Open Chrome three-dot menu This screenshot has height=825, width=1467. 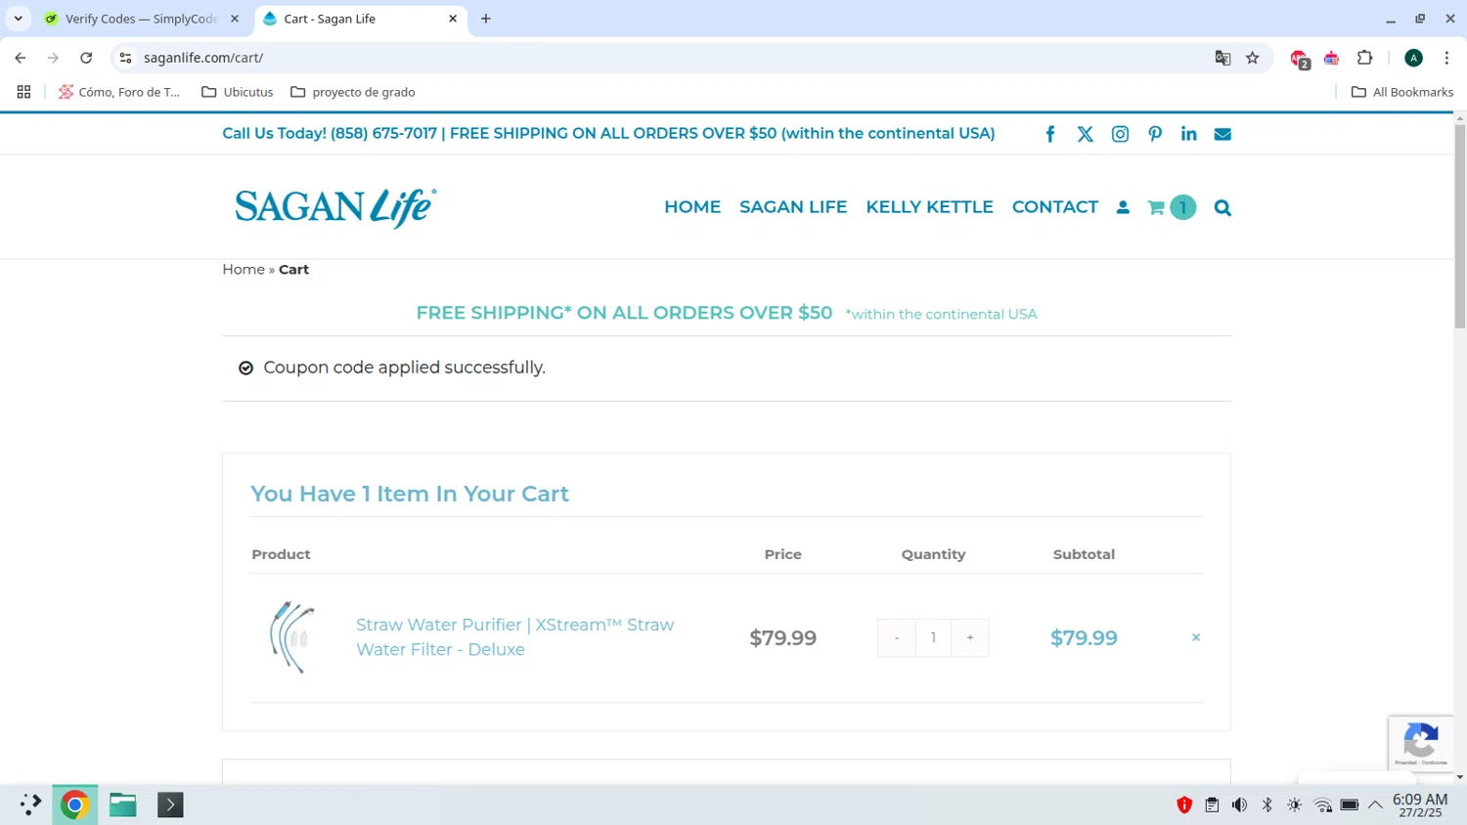click(x=1446, y=58)
